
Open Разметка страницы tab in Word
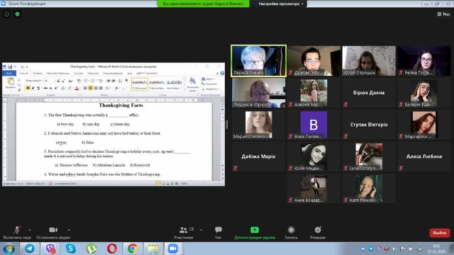[x=58, y=73]
